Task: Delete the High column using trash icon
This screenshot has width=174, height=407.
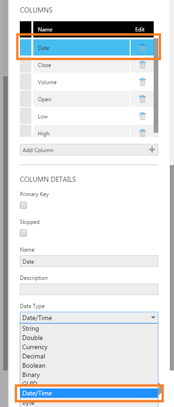Action: click(143, 133)
